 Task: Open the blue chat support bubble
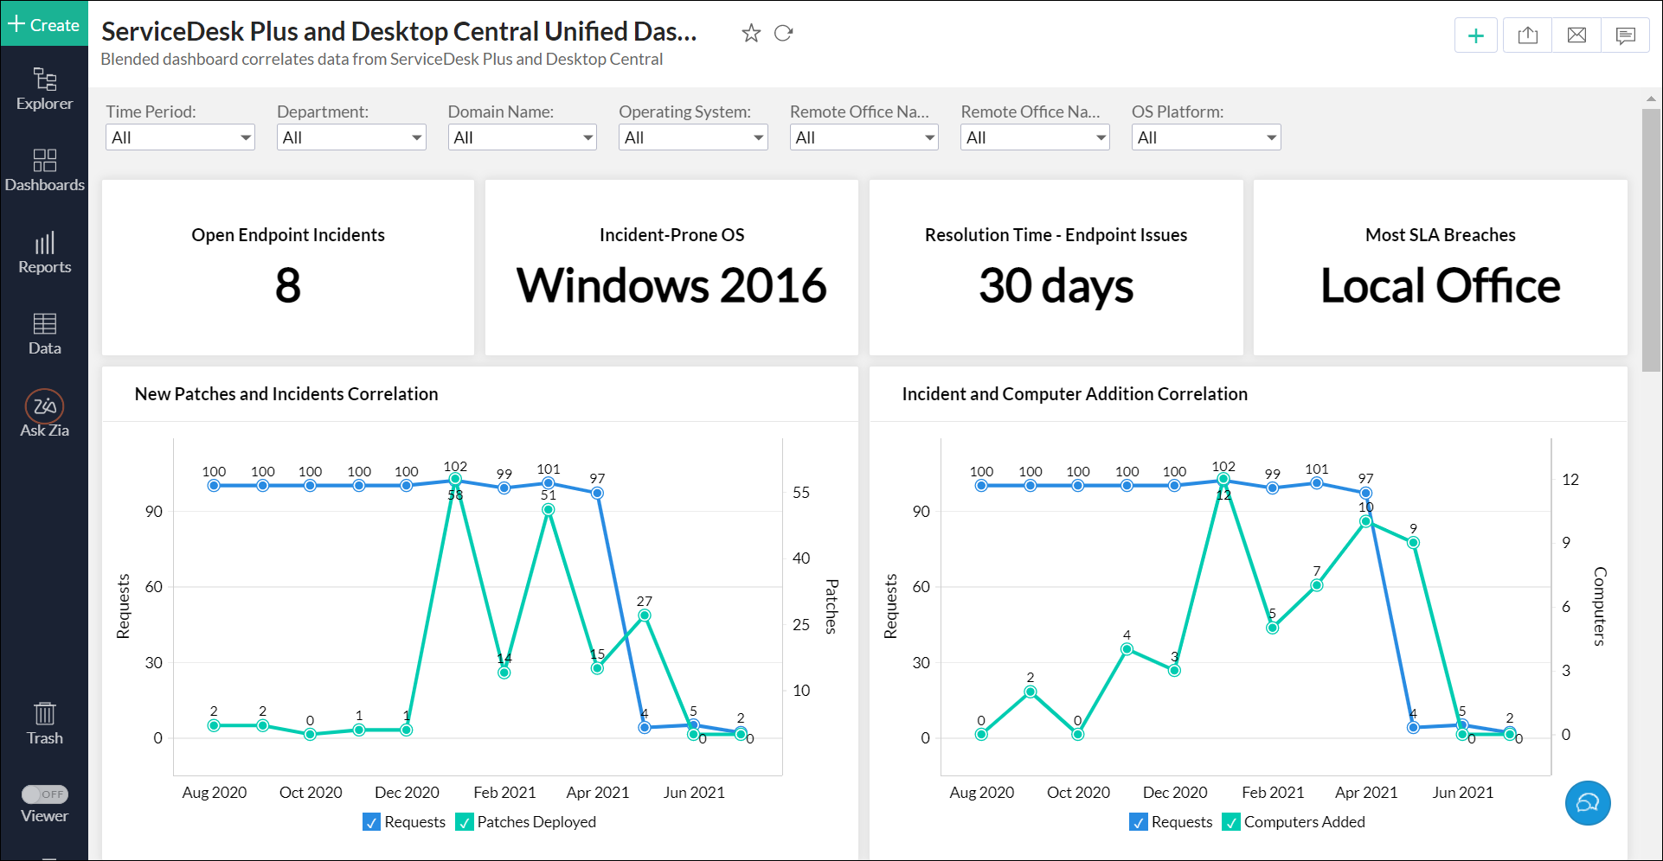(x=1587, y=803)
